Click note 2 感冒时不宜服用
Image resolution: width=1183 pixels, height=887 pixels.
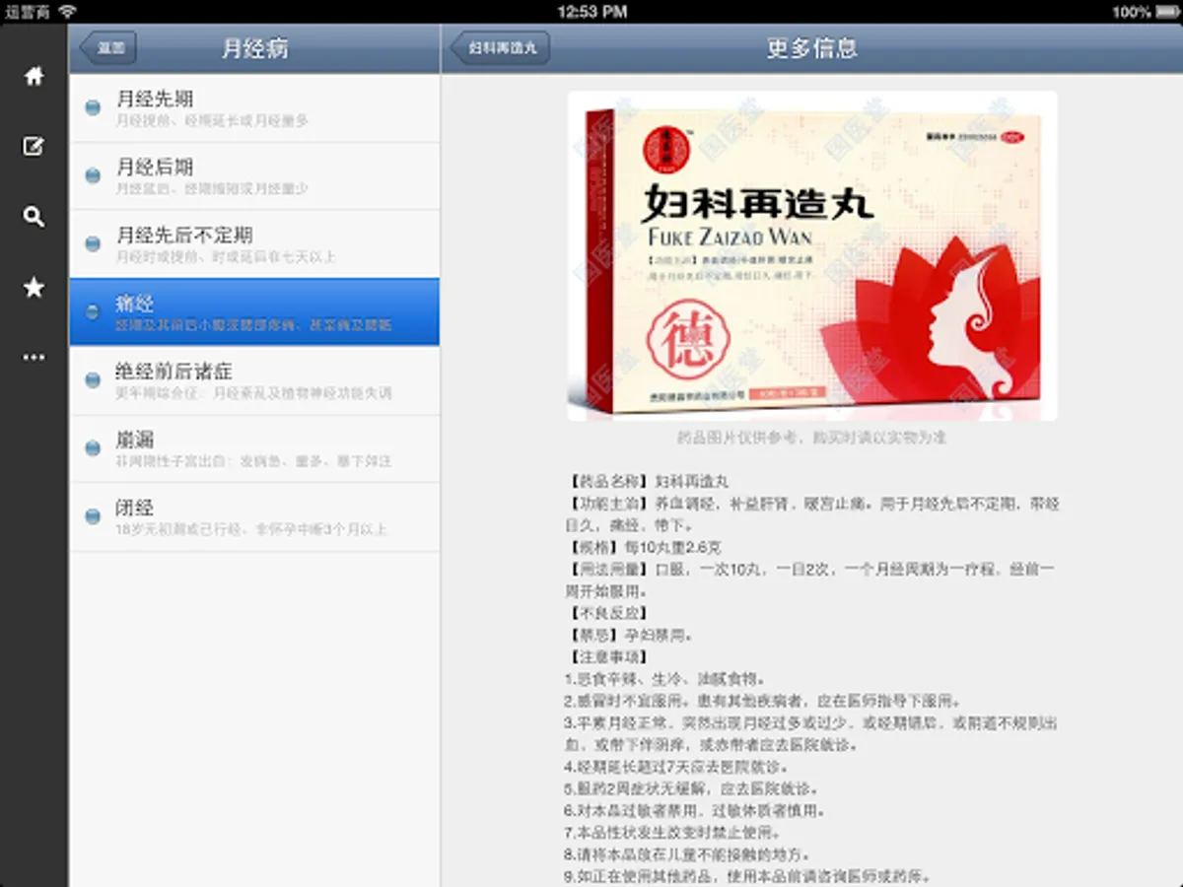click(763, 701)
